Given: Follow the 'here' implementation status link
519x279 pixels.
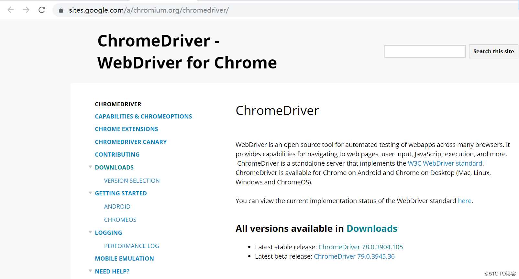Looking at the screenshot, I should 465,201.
